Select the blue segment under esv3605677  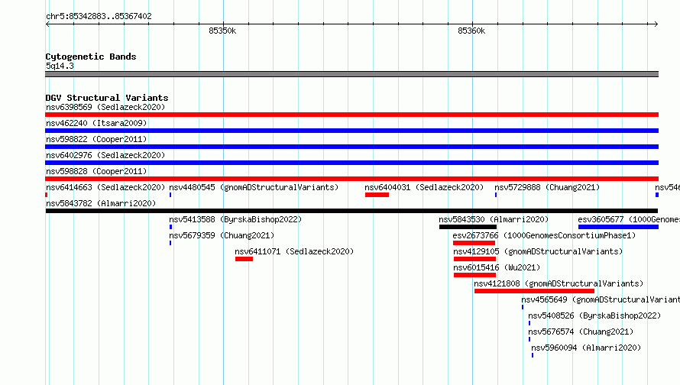pyautogui.click(x=618, y=227)
